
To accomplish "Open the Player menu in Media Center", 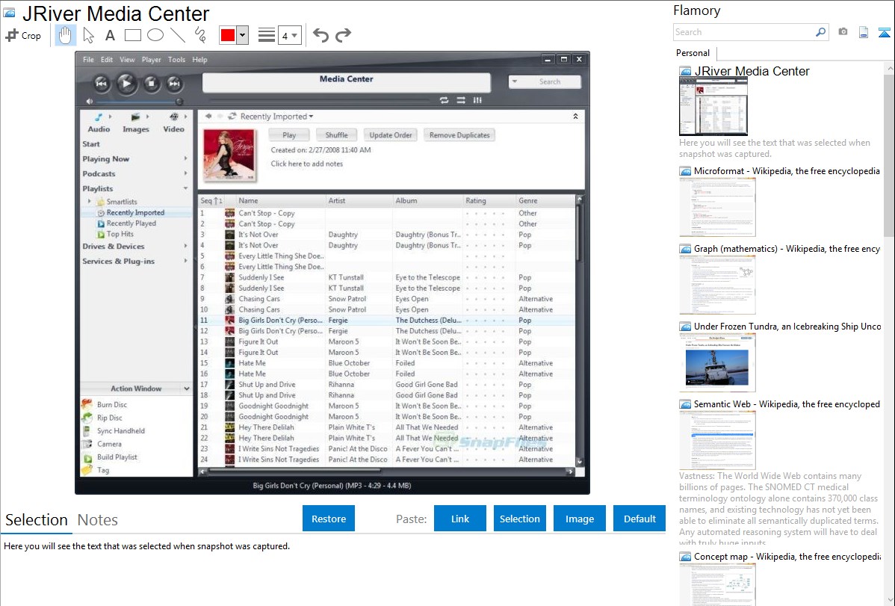I will click(x=151, y=59).
